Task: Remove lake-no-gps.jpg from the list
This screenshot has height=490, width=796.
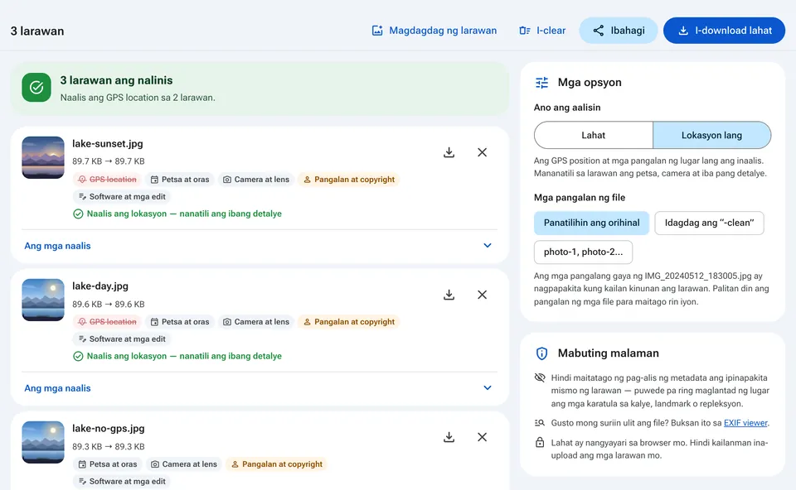Action: pyautogui.click(x=483, y=437)
